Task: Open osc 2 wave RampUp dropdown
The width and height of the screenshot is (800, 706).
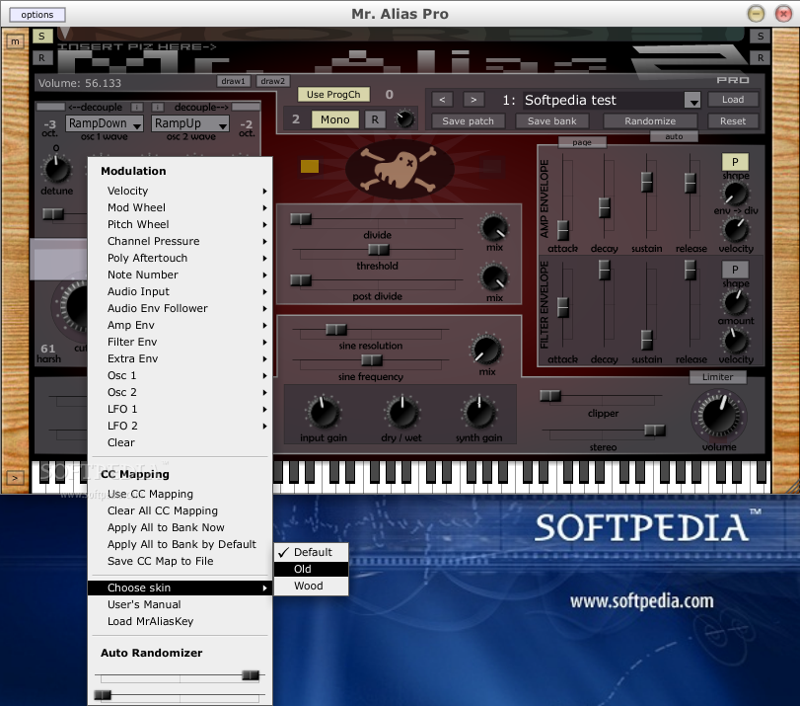Action: (190, 123)
